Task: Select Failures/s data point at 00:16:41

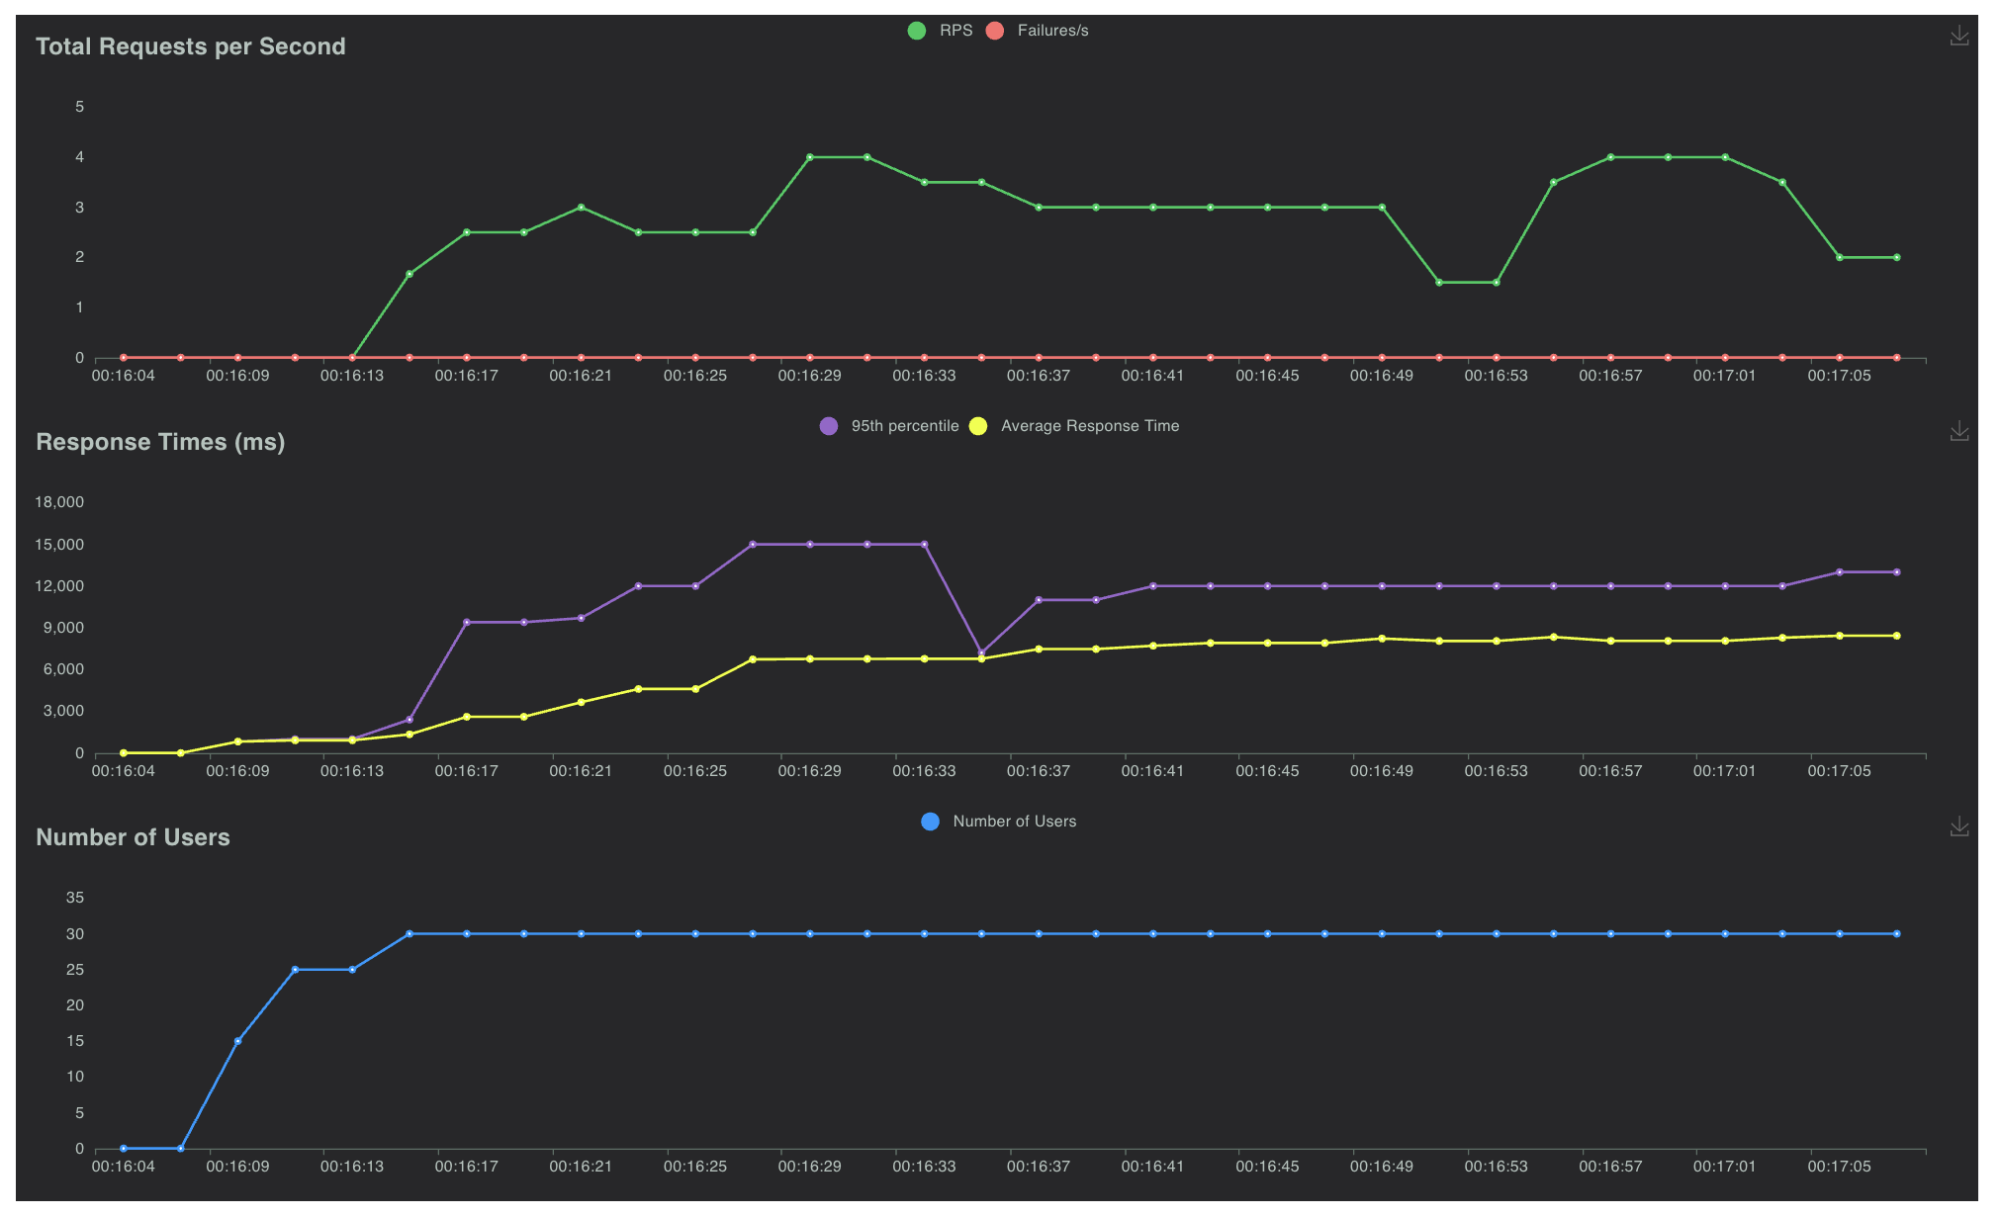Action: (1153, 357)
